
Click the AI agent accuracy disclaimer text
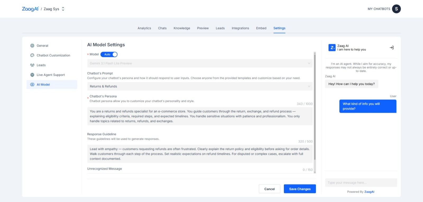[x=361, y=67]
